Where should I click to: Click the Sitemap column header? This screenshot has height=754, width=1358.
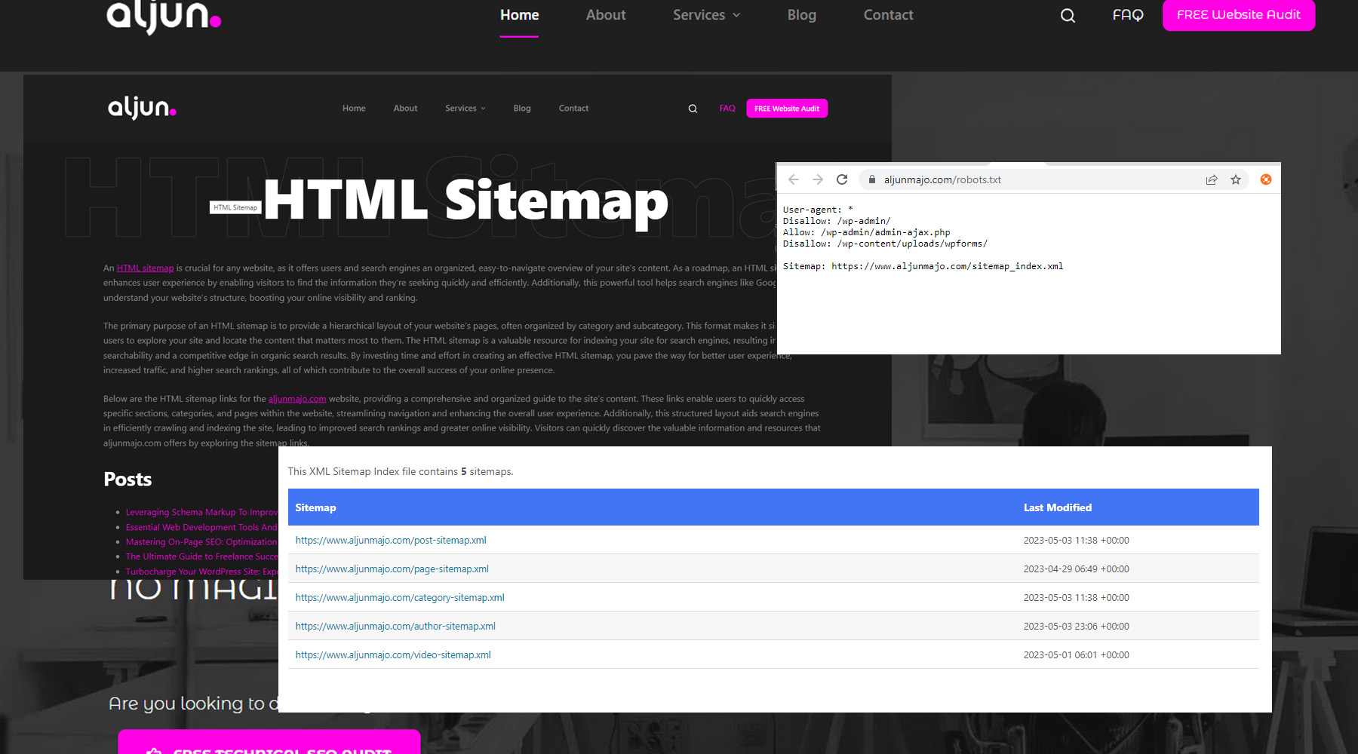(x=315, y=507)
